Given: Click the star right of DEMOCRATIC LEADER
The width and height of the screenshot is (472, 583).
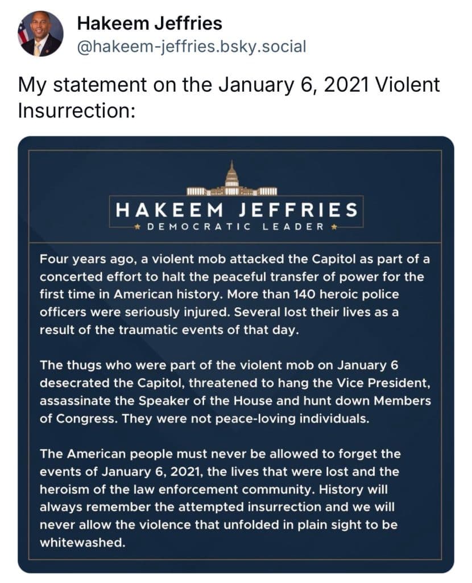Looking at the screenshot, I should [x=334, y=227].
